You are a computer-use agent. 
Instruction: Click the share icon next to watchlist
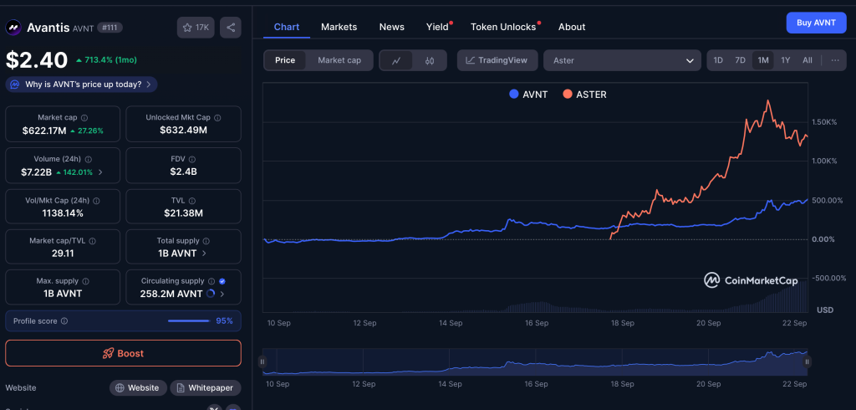pos(231,28)
